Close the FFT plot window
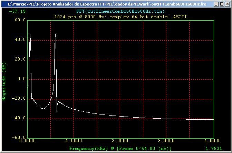Screen dimensions: 232x153 click(228, 4)
